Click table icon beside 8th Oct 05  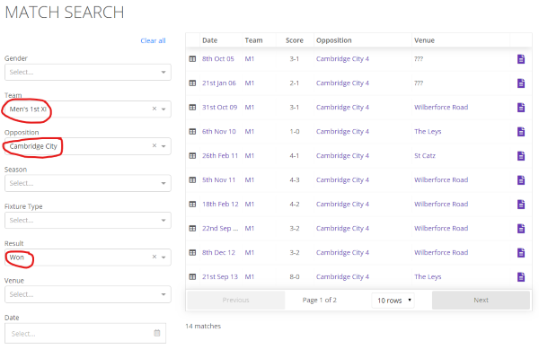coord(192,59)
